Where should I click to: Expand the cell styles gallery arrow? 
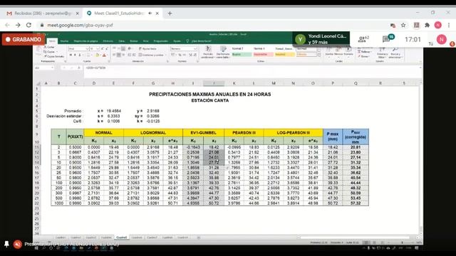coord(319,55)
